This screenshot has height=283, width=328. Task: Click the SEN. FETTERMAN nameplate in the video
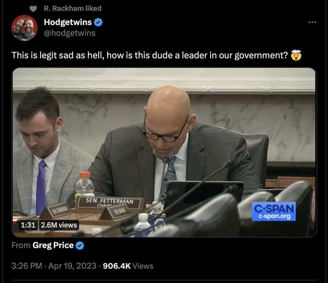[109, 203]
